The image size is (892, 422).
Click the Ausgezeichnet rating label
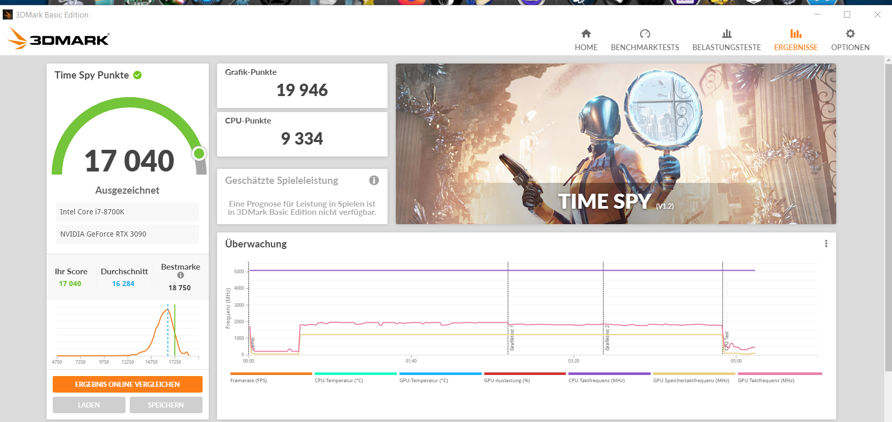[127, 190]
